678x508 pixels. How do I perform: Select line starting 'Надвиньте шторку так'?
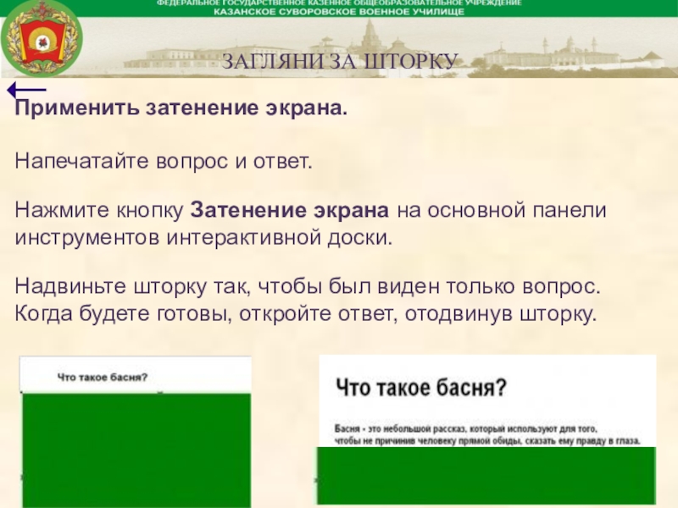click(x=308, y=286)
